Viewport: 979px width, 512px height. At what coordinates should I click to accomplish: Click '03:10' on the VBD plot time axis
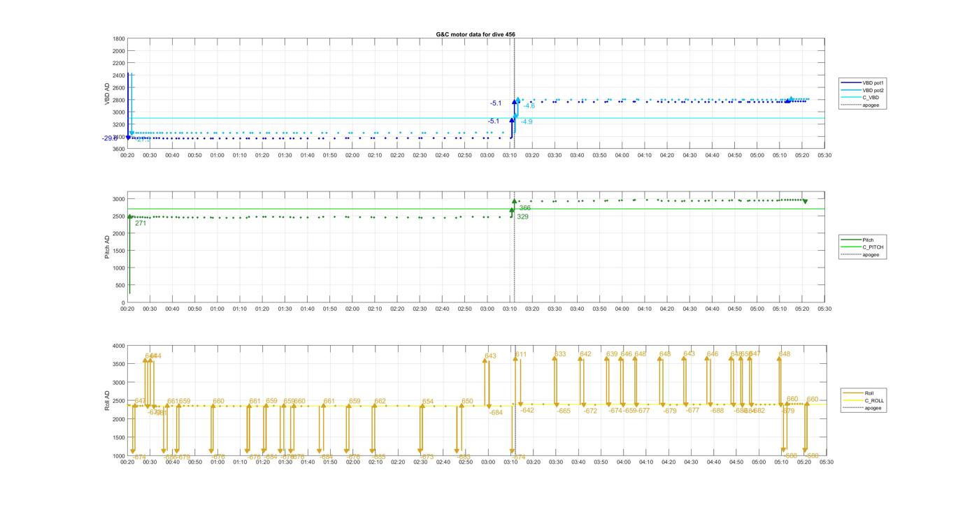point(510,155)
